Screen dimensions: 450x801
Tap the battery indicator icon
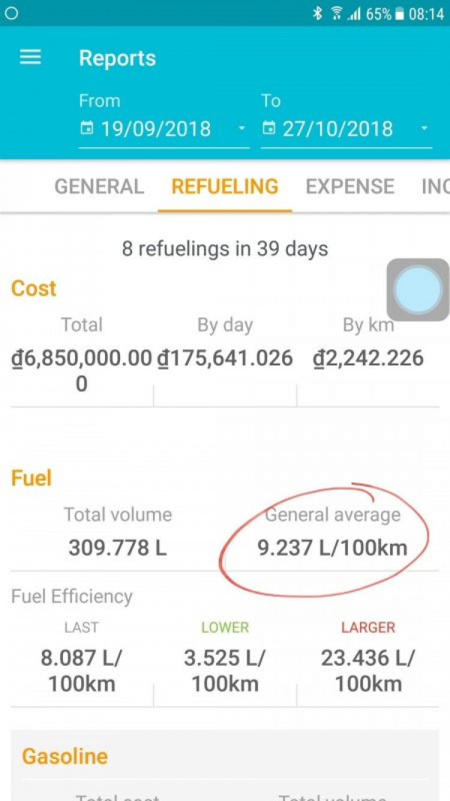click(400, 14)
